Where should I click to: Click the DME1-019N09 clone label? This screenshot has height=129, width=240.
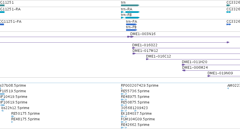pyautogui.click(x=220, y=73)
